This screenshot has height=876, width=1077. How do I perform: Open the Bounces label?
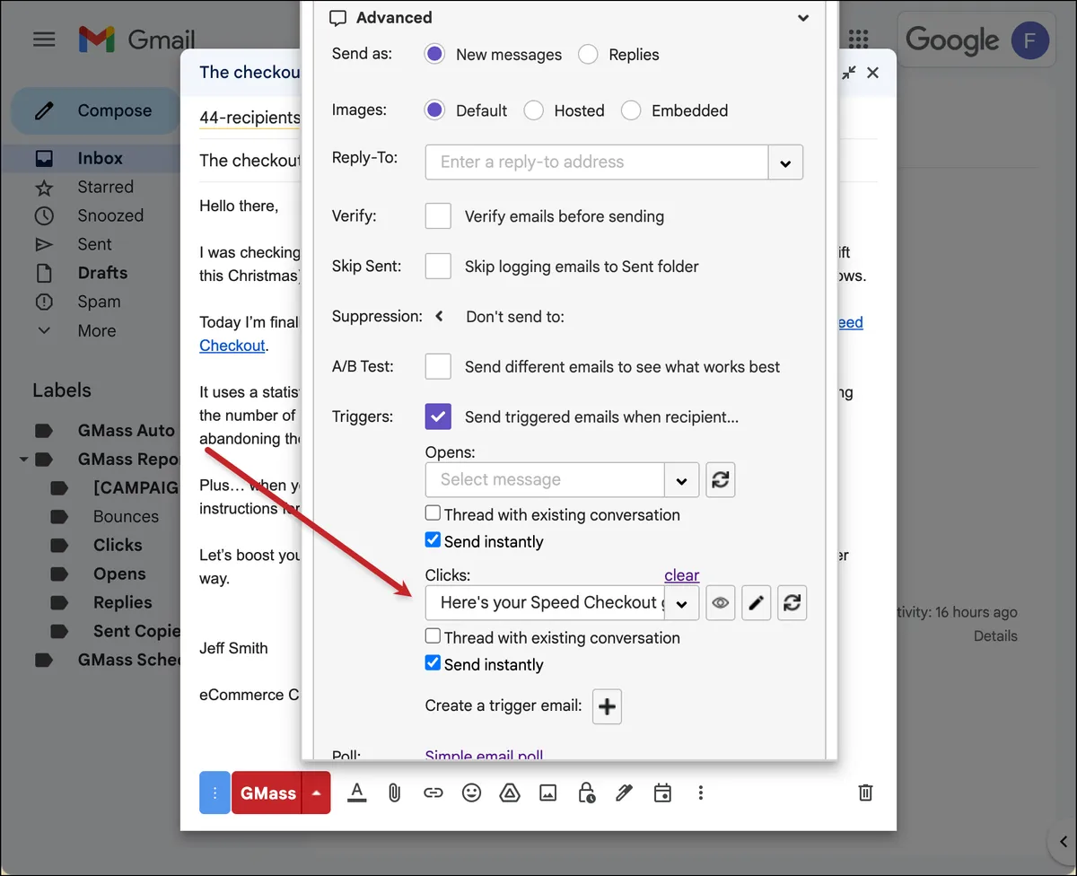click(x=126, y=516)
